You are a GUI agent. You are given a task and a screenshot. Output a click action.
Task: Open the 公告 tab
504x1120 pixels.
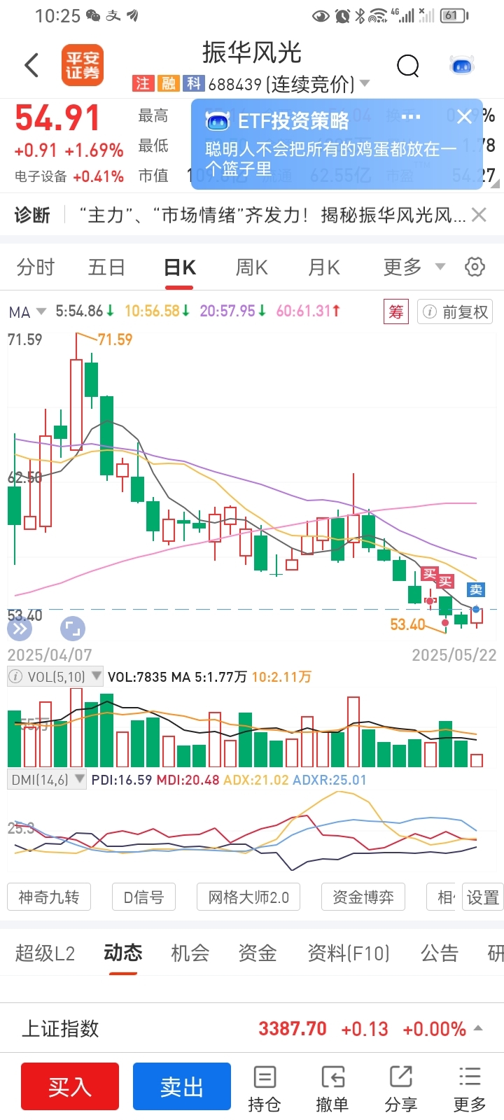click(440, 953)
